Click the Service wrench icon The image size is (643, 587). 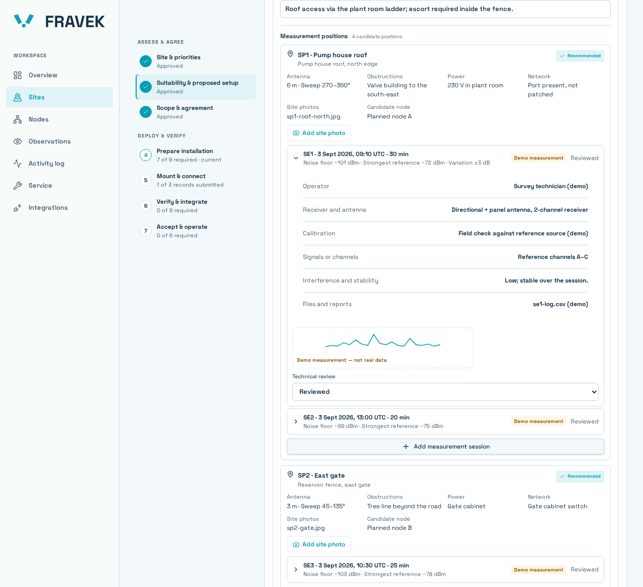(x=18, y=186)
